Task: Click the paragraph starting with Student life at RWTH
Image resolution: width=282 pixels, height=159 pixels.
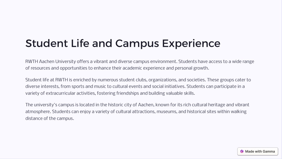Action: 138,86
